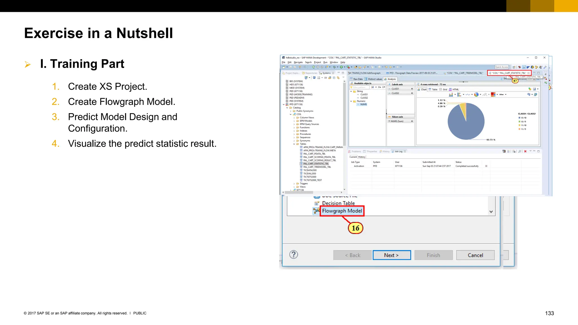Select the scatter chart type icon
Screen dimensions: 578x325
tap(485, 95)
